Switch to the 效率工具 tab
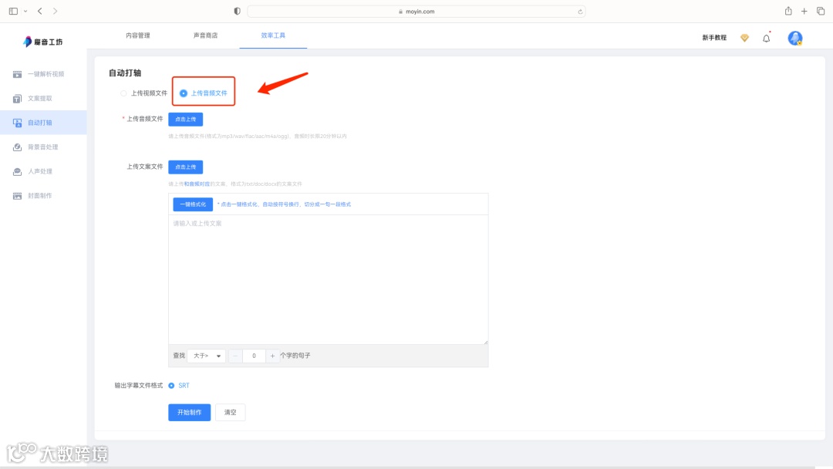Viewport: 833px width, 469px height. pos(273,35)
